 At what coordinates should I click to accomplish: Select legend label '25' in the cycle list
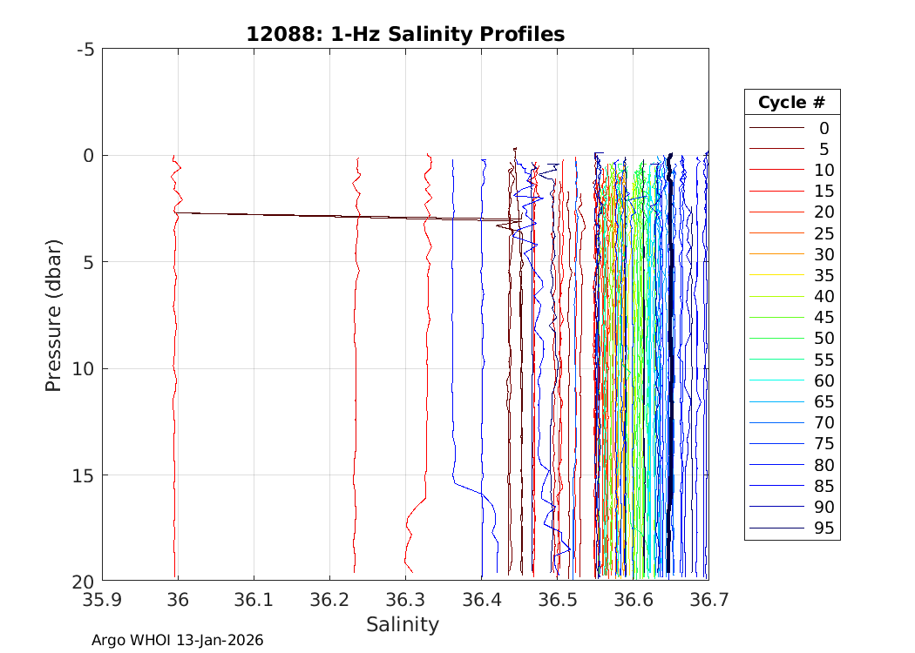coord(823,233)
